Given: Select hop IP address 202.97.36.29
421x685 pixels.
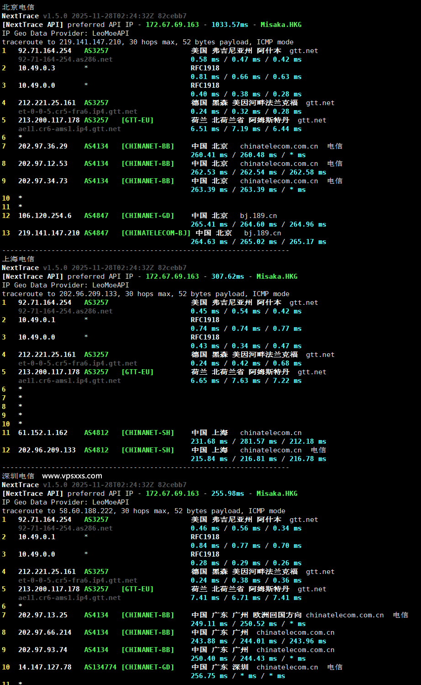Looking at the screenshot, I should point(43,146).
